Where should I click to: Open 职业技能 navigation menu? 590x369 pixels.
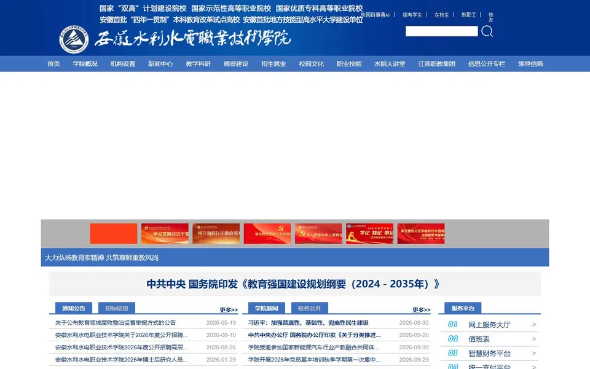[349, 63]
